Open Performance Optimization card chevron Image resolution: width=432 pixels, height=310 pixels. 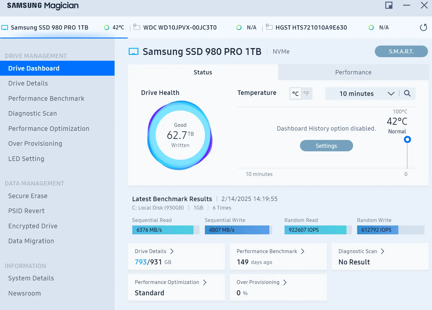click(x=205, y=282)
